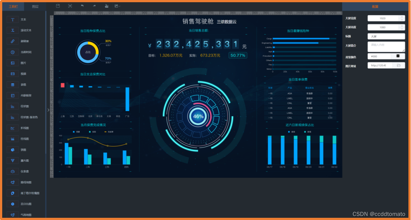Add a 滚动文本 scrolling text component
The width and height of the screenshot is (411, 220).
pos(12,30)
